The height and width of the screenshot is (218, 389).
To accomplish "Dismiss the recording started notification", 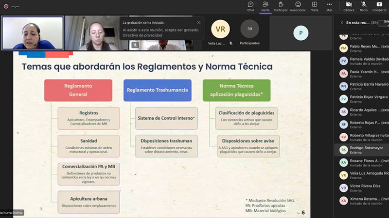I will [198, 22].
